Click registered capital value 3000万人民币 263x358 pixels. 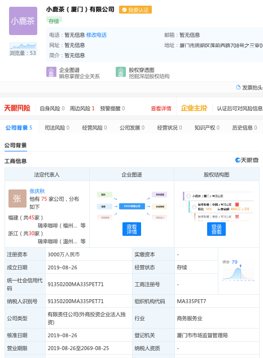point(64,255)
